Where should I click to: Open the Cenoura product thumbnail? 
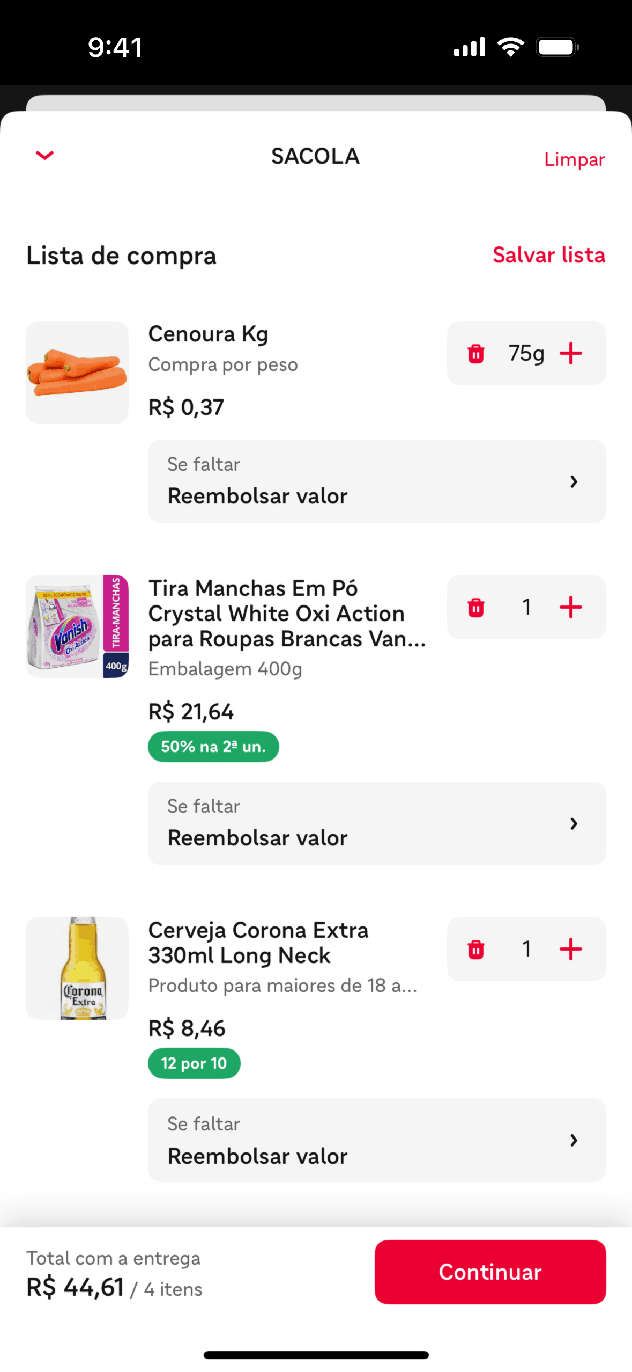[77, 373]
